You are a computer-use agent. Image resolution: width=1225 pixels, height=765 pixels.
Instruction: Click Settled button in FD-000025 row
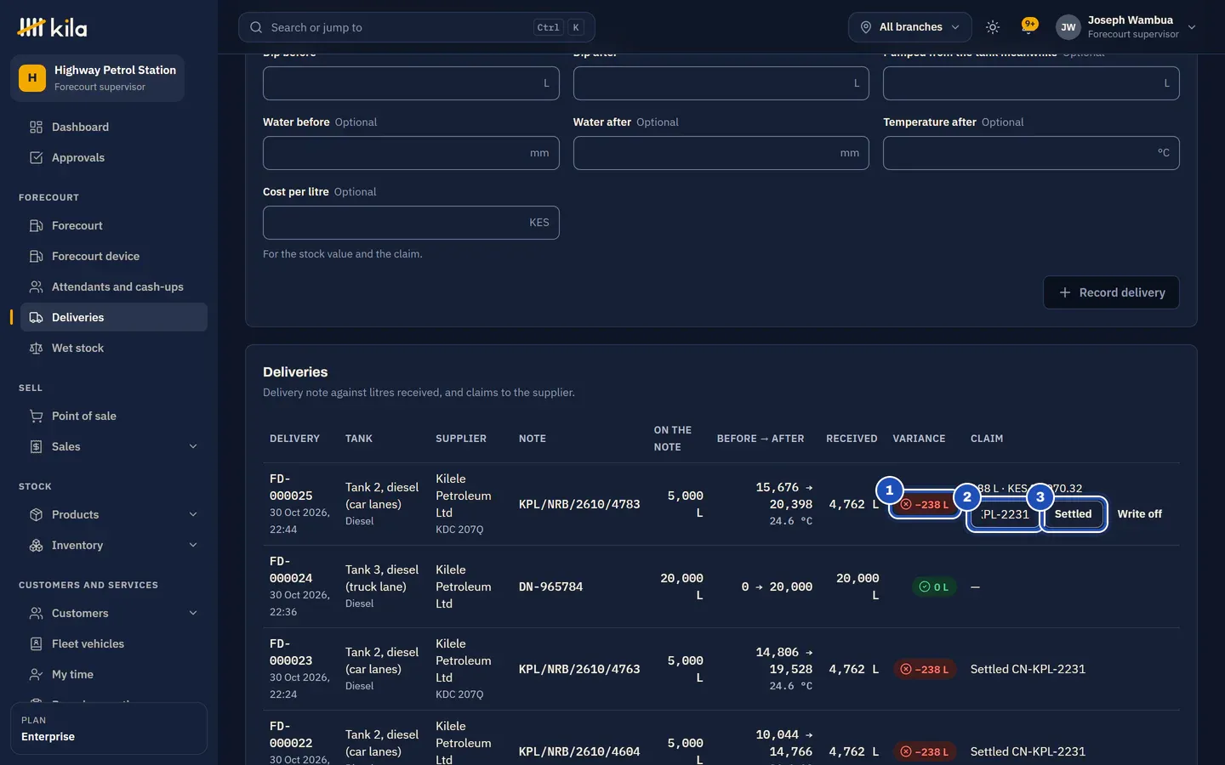(x=1073, y=514)
